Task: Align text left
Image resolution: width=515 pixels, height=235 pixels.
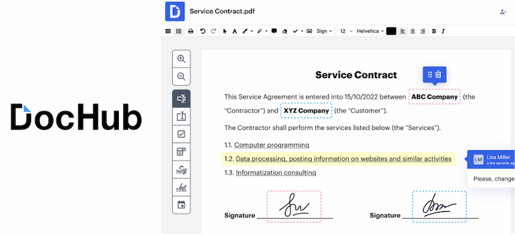Action: 402,31
